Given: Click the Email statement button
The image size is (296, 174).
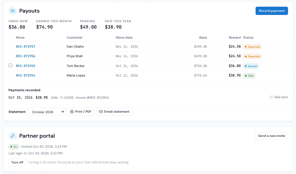Looking at the screenshot, I should (x=114, y=112).
